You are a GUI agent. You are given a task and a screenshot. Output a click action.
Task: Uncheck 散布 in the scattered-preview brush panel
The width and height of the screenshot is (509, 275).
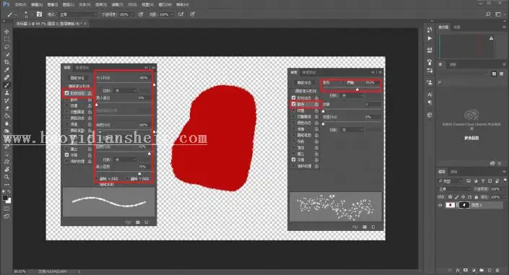[293, 104]
